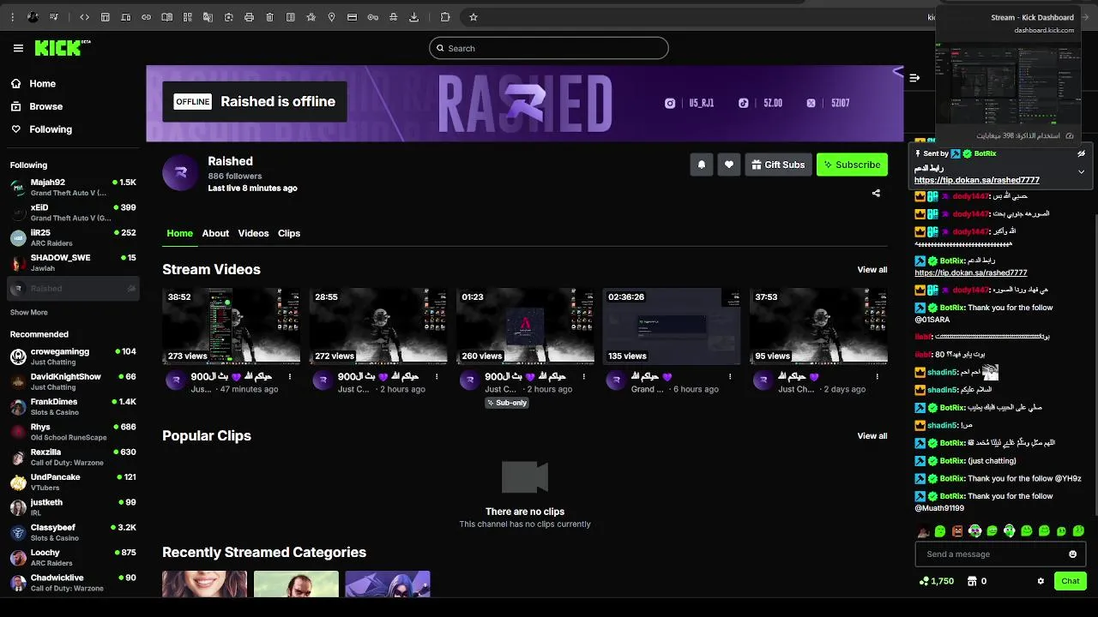This screenshot has height=617, width=1098.
Task: Click the trash bin toolbar icon
Action: (269, 17)
